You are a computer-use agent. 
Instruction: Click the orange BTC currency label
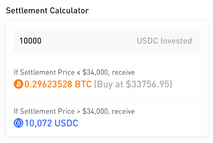click(x=83, y=84)
